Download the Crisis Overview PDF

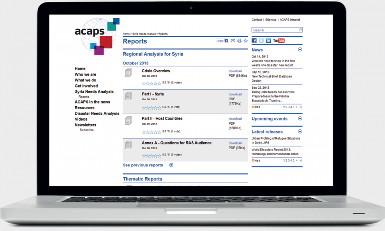[235, 71]
